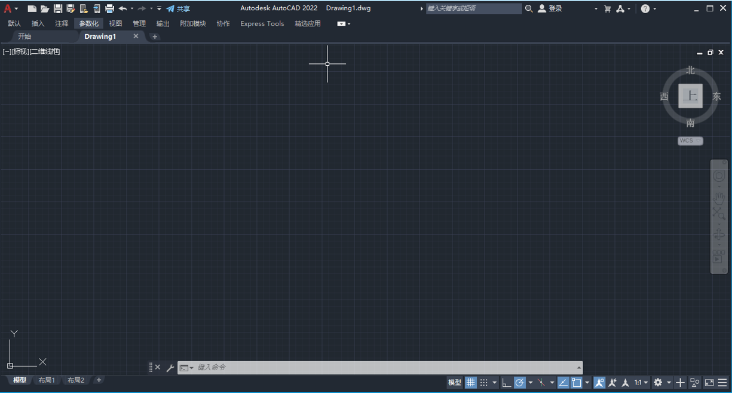Switch to the 布局1 layout tab
This screenshot has width=732, height=394.
pyautogui.click(x=47, y=380)
